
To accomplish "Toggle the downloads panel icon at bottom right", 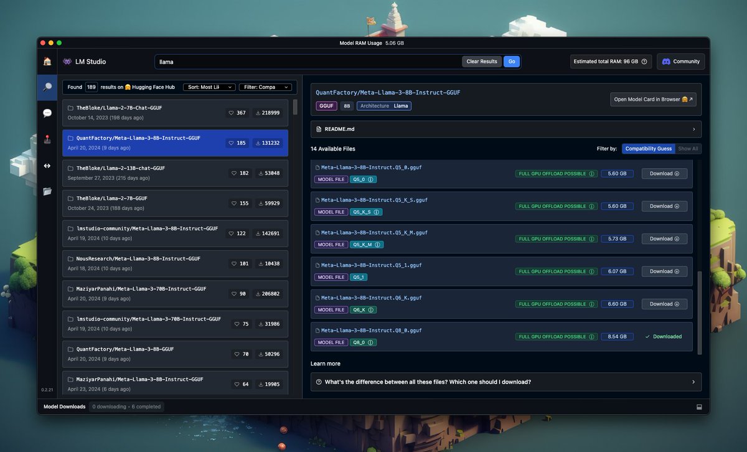I will pyautogui.click(x=699, y=407).
